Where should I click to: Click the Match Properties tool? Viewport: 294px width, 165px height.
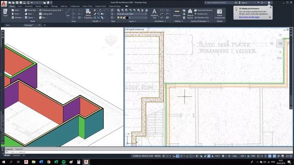(x=88, y=14)
